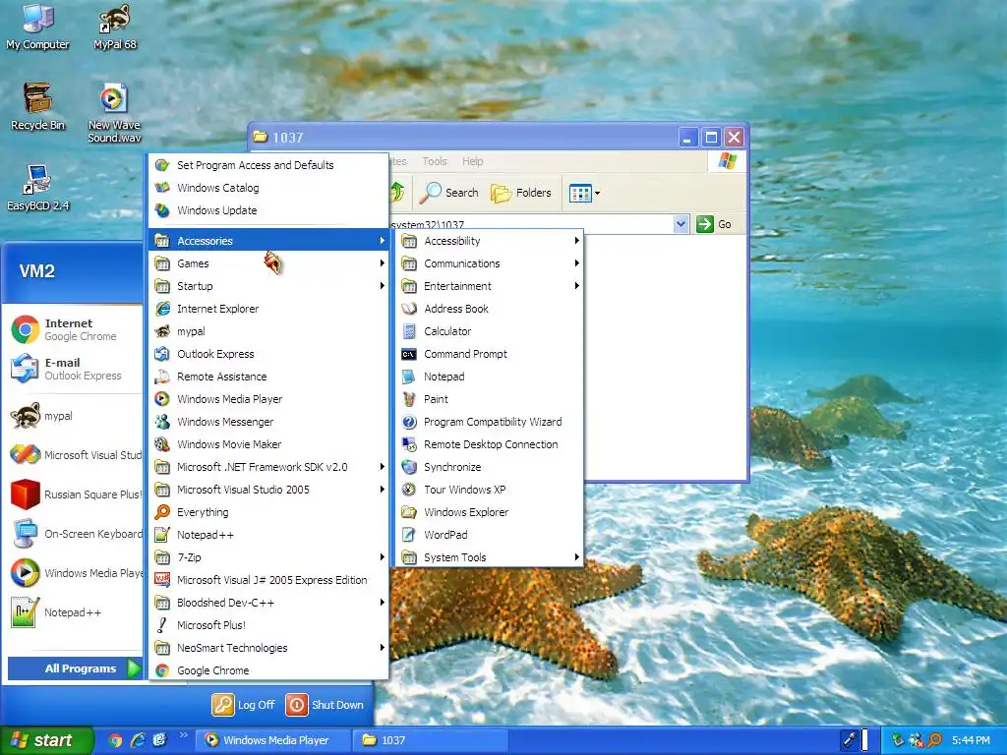Expand Bloodshed Dev-C++ folder
1007x755 pixels.
(x=268, y=603)
